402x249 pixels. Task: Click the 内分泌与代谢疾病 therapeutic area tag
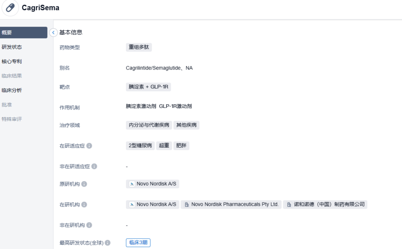149,125
